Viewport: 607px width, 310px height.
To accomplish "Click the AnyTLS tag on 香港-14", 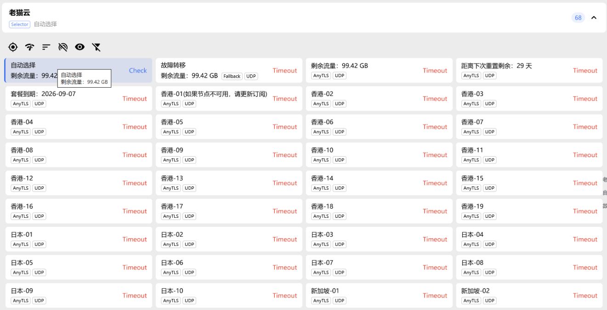I will [x=321, y=188].
